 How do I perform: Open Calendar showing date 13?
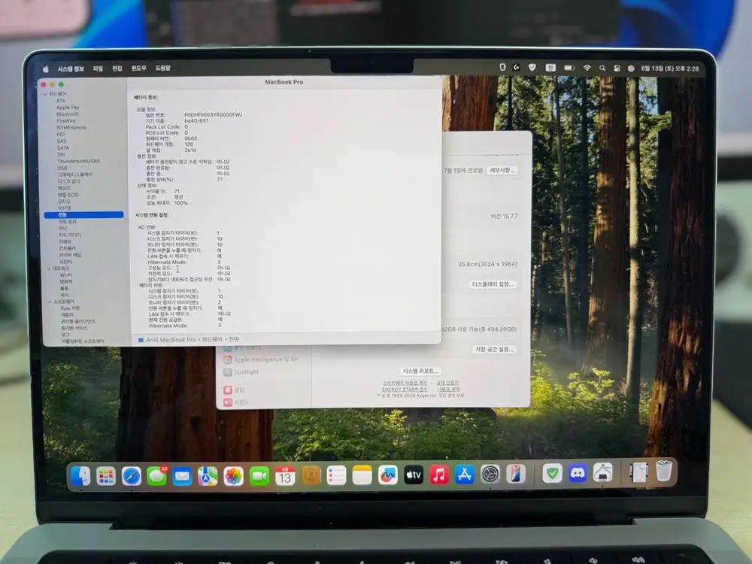(285, 476)
